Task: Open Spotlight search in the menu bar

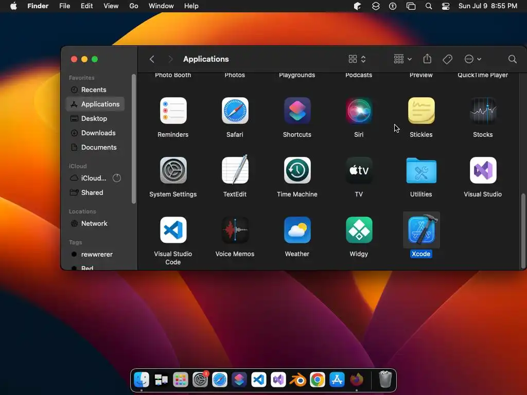Action: tap(429, 6)
